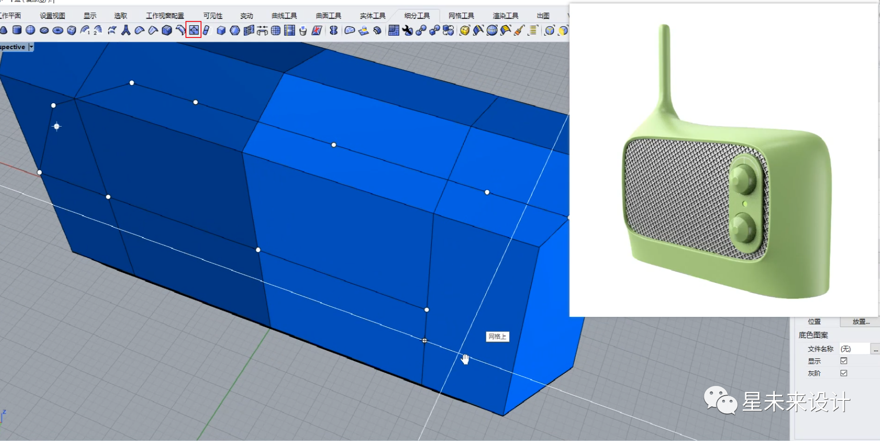The height and width of the screenshot is (441, 880).
Task: Click the 文件名称 field showing (无)
Action: point(854,349)
